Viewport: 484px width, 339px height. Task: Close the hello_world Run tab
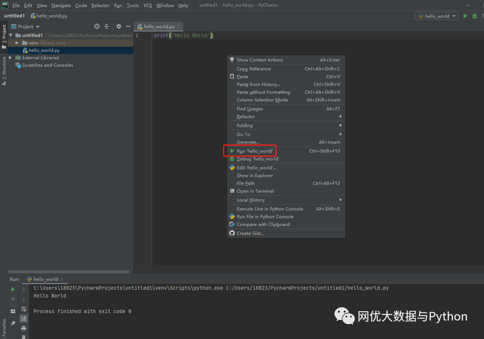tap(62, 279)
